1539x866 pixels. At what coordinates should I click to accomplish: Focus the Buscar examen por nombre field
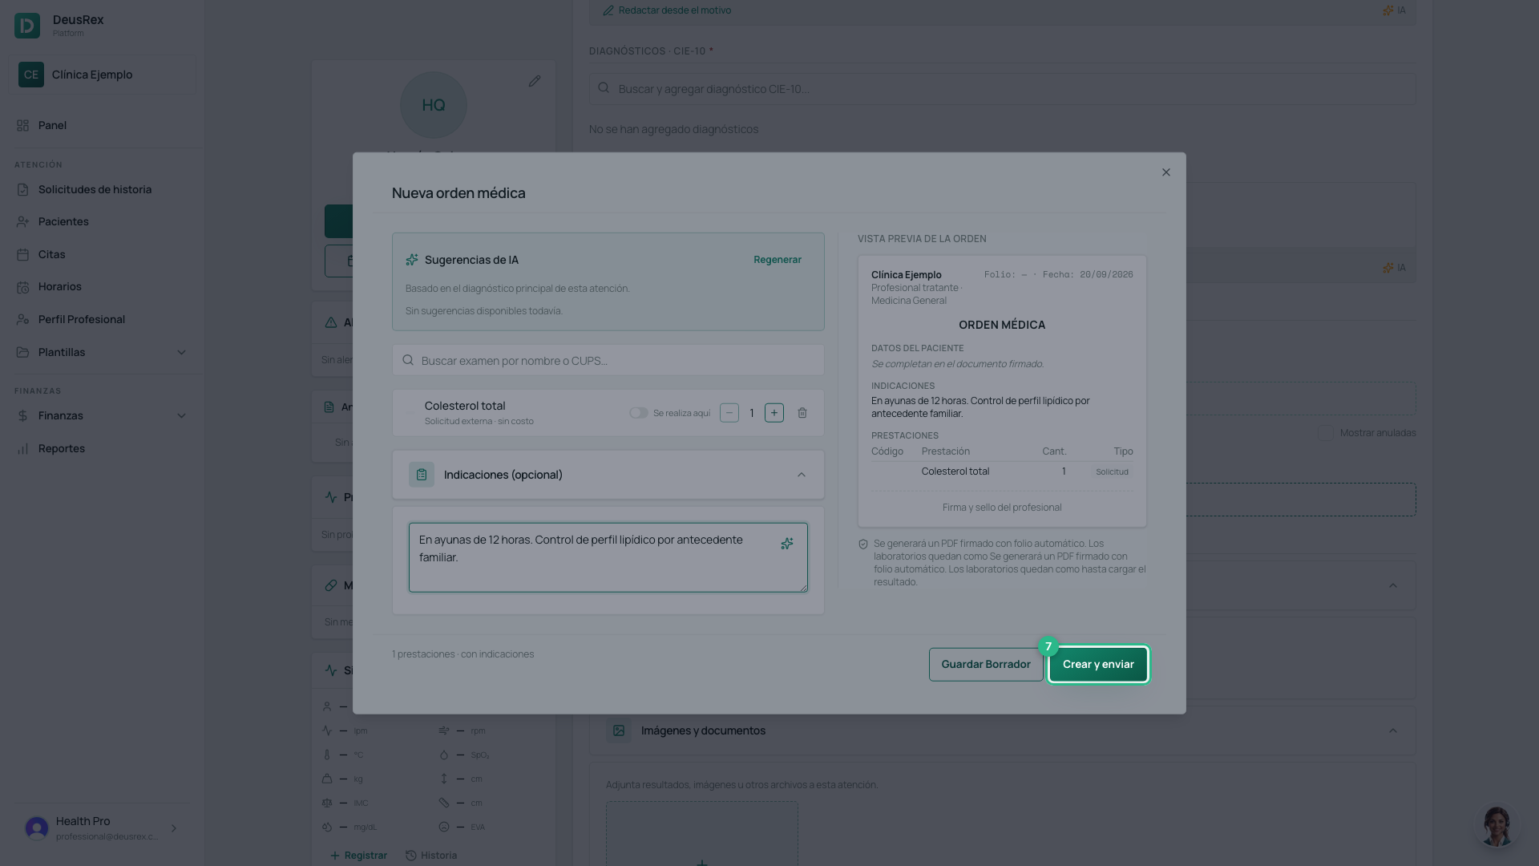(x=608, y=361)
